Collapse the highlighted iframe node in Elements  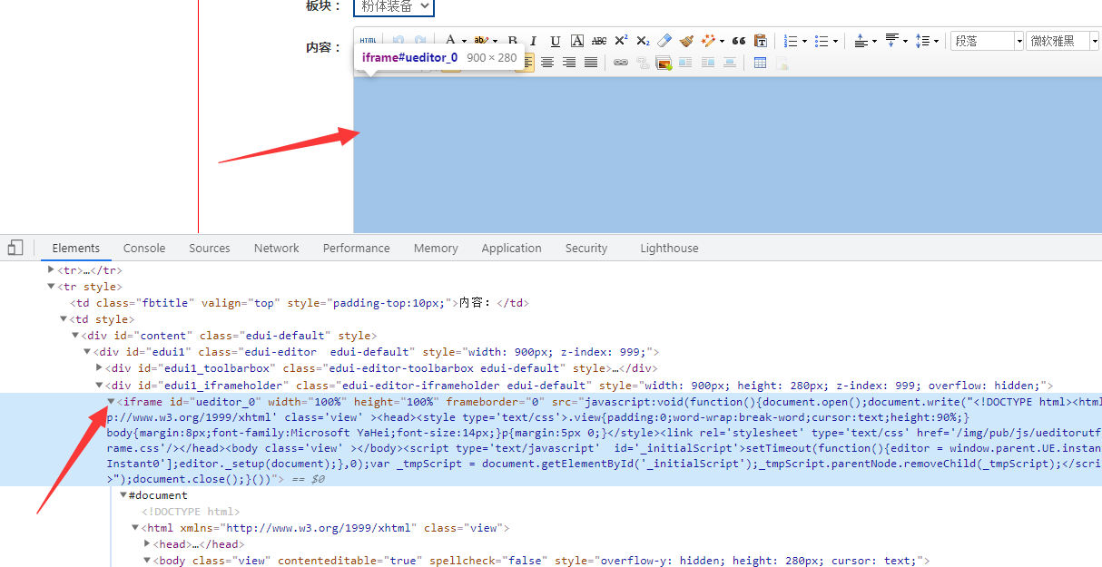[111, 401]
